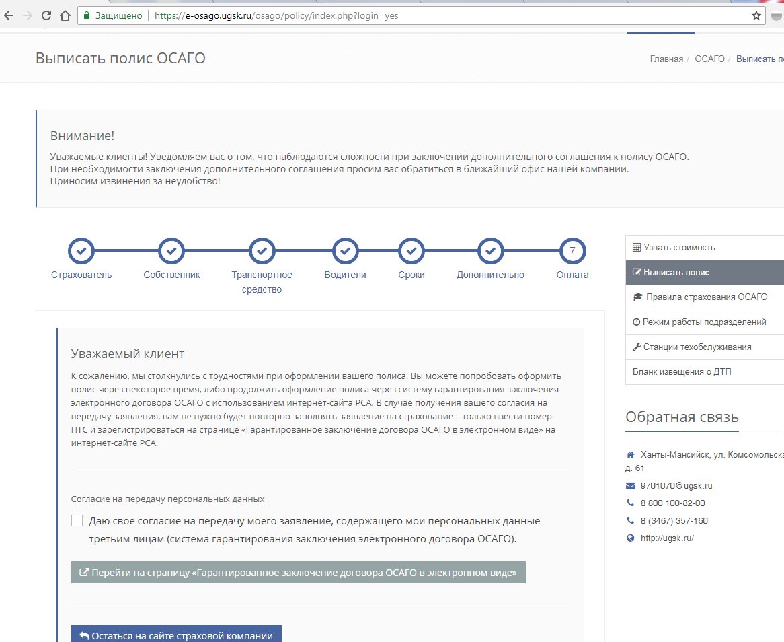The height and width of the screenshot is (642, 784).
Task: Click the browser forward arrow
Action: click(28, 15)
